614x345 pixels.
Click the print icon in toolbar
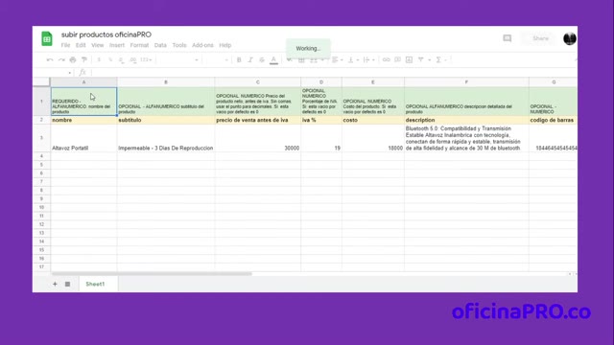pyautogui.click(x=73, y=59)
